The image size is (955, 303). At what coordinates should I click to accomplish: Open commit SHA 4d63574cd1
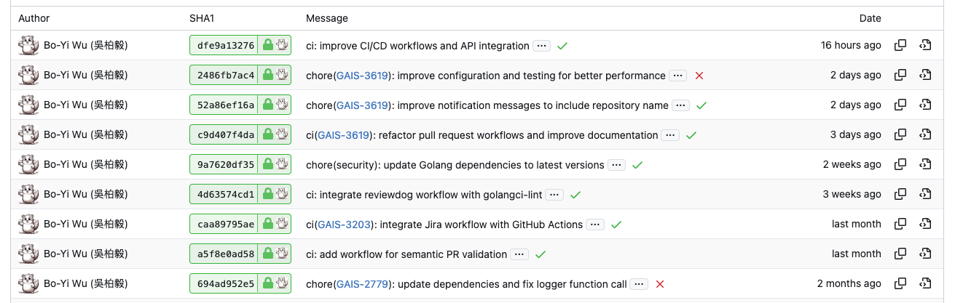click(226, 195)
